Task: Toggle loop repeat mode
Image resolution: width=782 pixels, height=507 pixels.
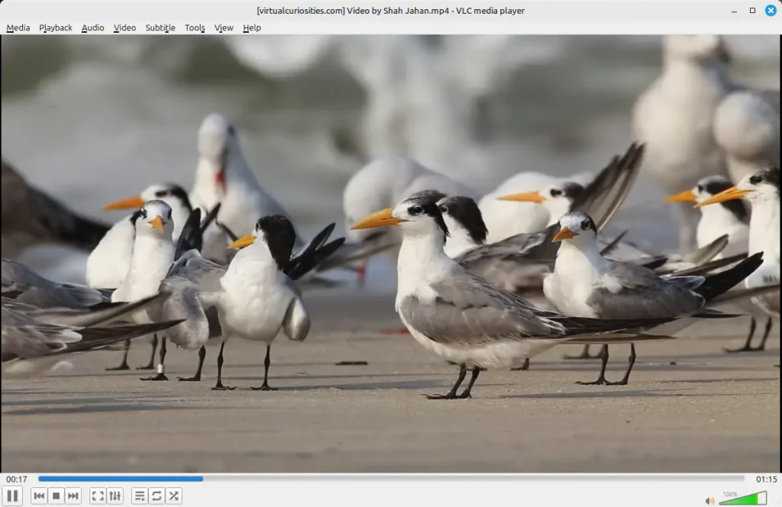Action: (157, 496)
